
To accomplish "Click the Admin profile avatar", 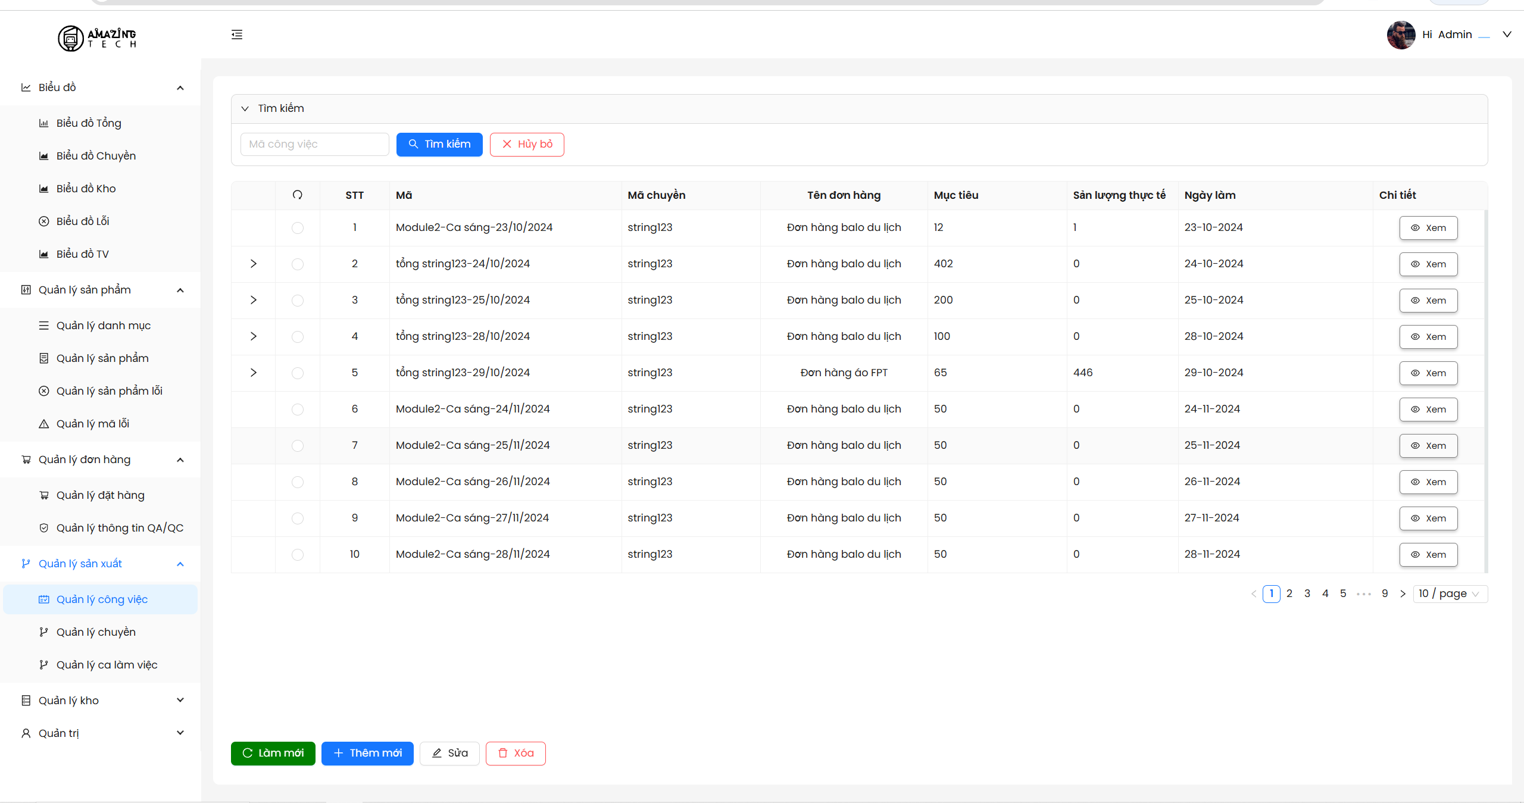I will point(1400,35).
